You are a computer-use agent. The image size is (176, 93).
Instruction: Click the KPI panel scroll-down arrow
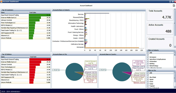[x=174, y=47]
